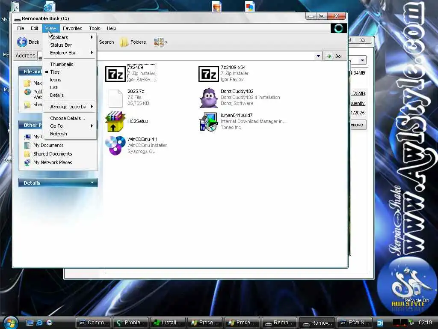Select the file name BonziBuddy432
The height and width of the screenshot is (329, 438).
click(237, 92)
